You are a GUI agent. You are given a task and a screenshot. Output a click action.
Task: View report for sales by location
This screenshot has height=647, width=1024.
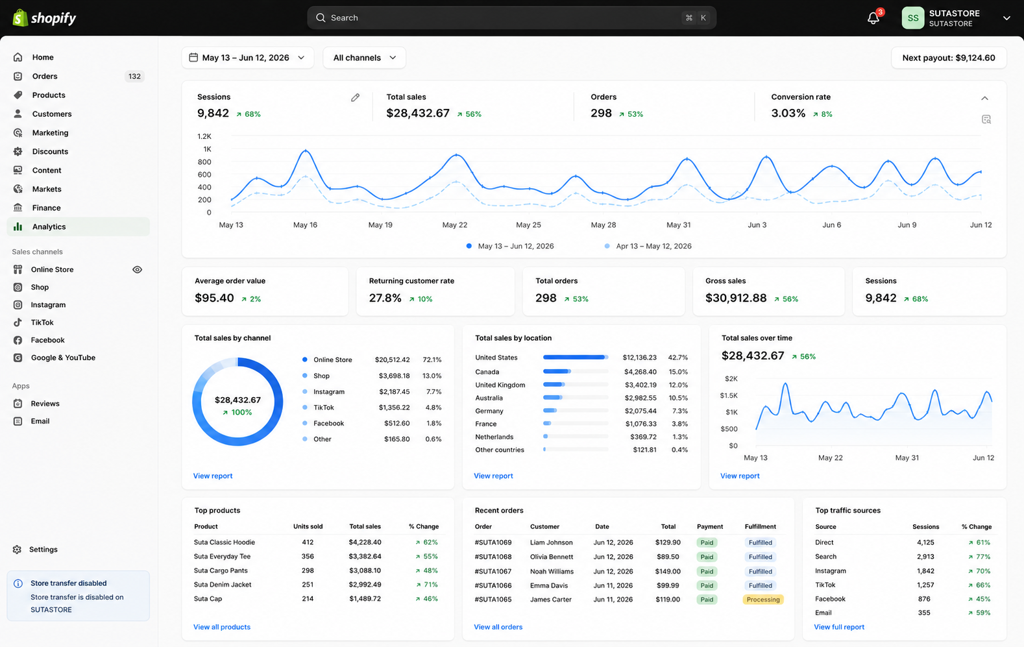493,476
